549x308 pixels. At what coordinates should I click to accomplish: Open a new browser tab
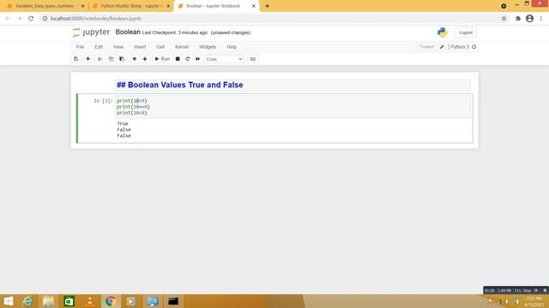click(x=267, y=6)
